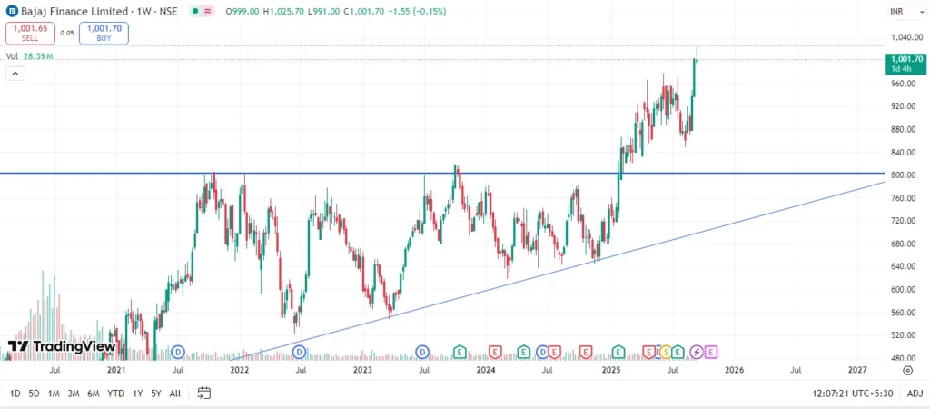Viewport: 930px width, 409px height.
Task: Open the go-to-date calendar icon
Action: (204, 393)
